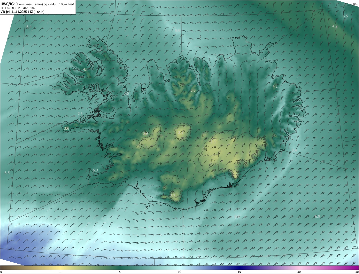
Task: Click the colour scale tick label "50"
Action: click(357, 272)
